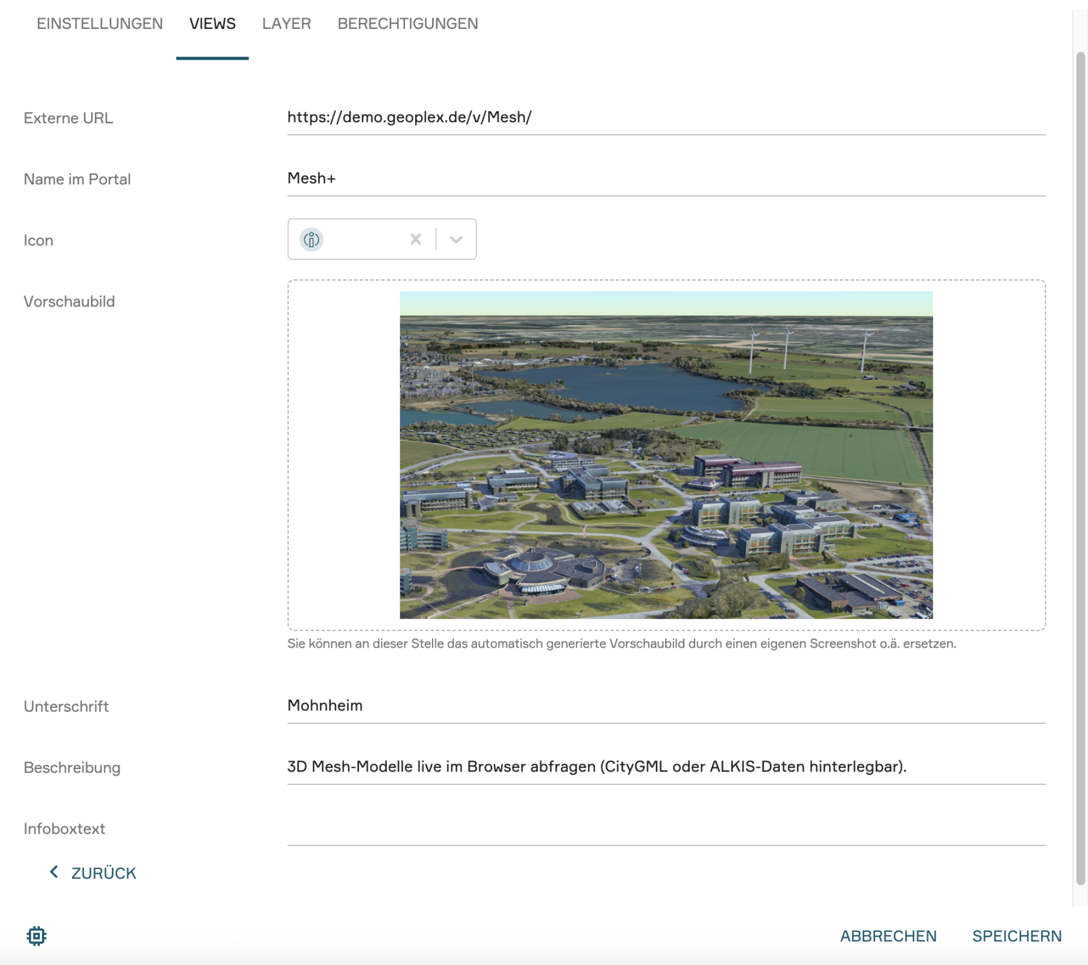Viewport: 1088px width, 965px height.
Task: Click the selected info icon in Icon field
Action: point(311,239)
